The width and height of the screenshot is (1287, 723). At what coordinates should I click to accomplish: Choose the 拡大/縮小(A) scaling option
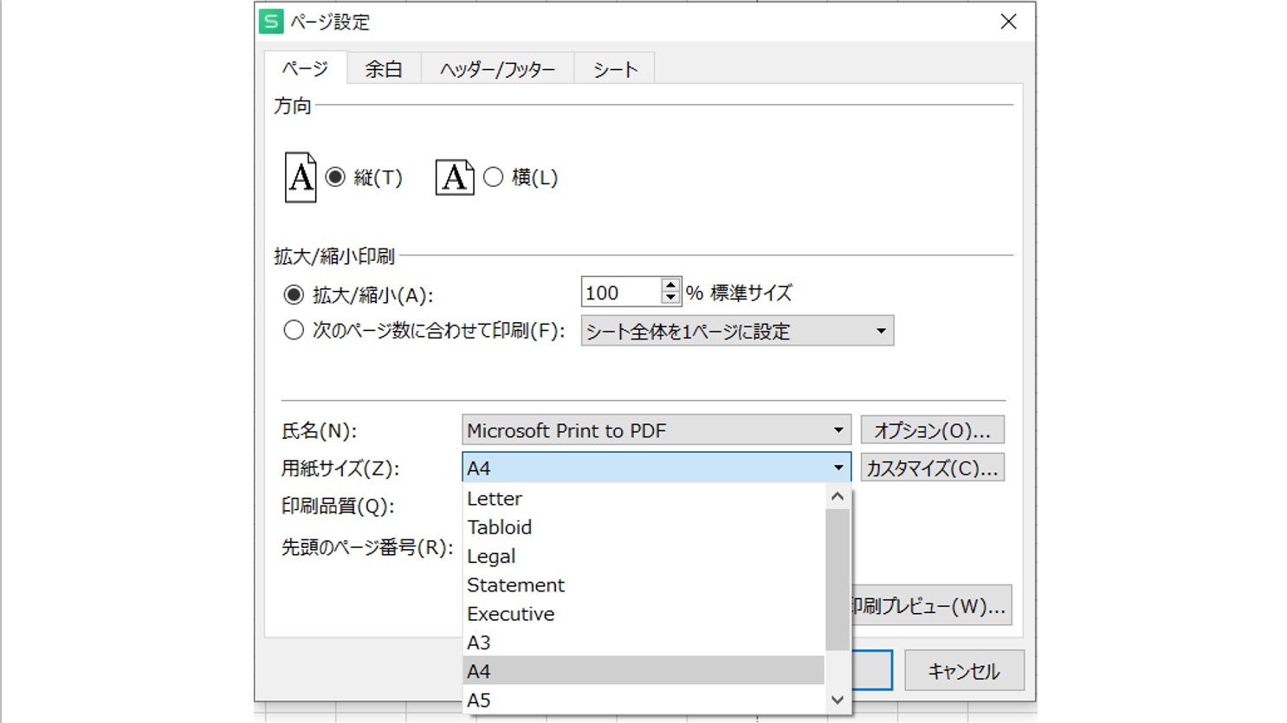[x=294, y=295]
